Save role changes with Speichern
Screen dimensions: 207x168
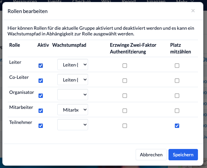[183, 155]
